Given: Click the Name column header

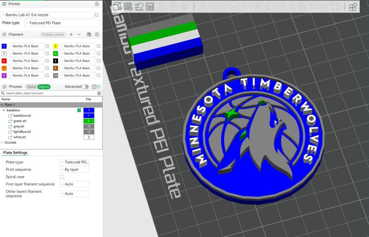Looking at the screenshot, I should (6, 99).
